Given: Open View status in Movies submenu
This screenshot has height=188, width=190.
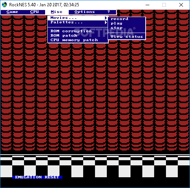Looking at the screenshot, I should point(127,37).
